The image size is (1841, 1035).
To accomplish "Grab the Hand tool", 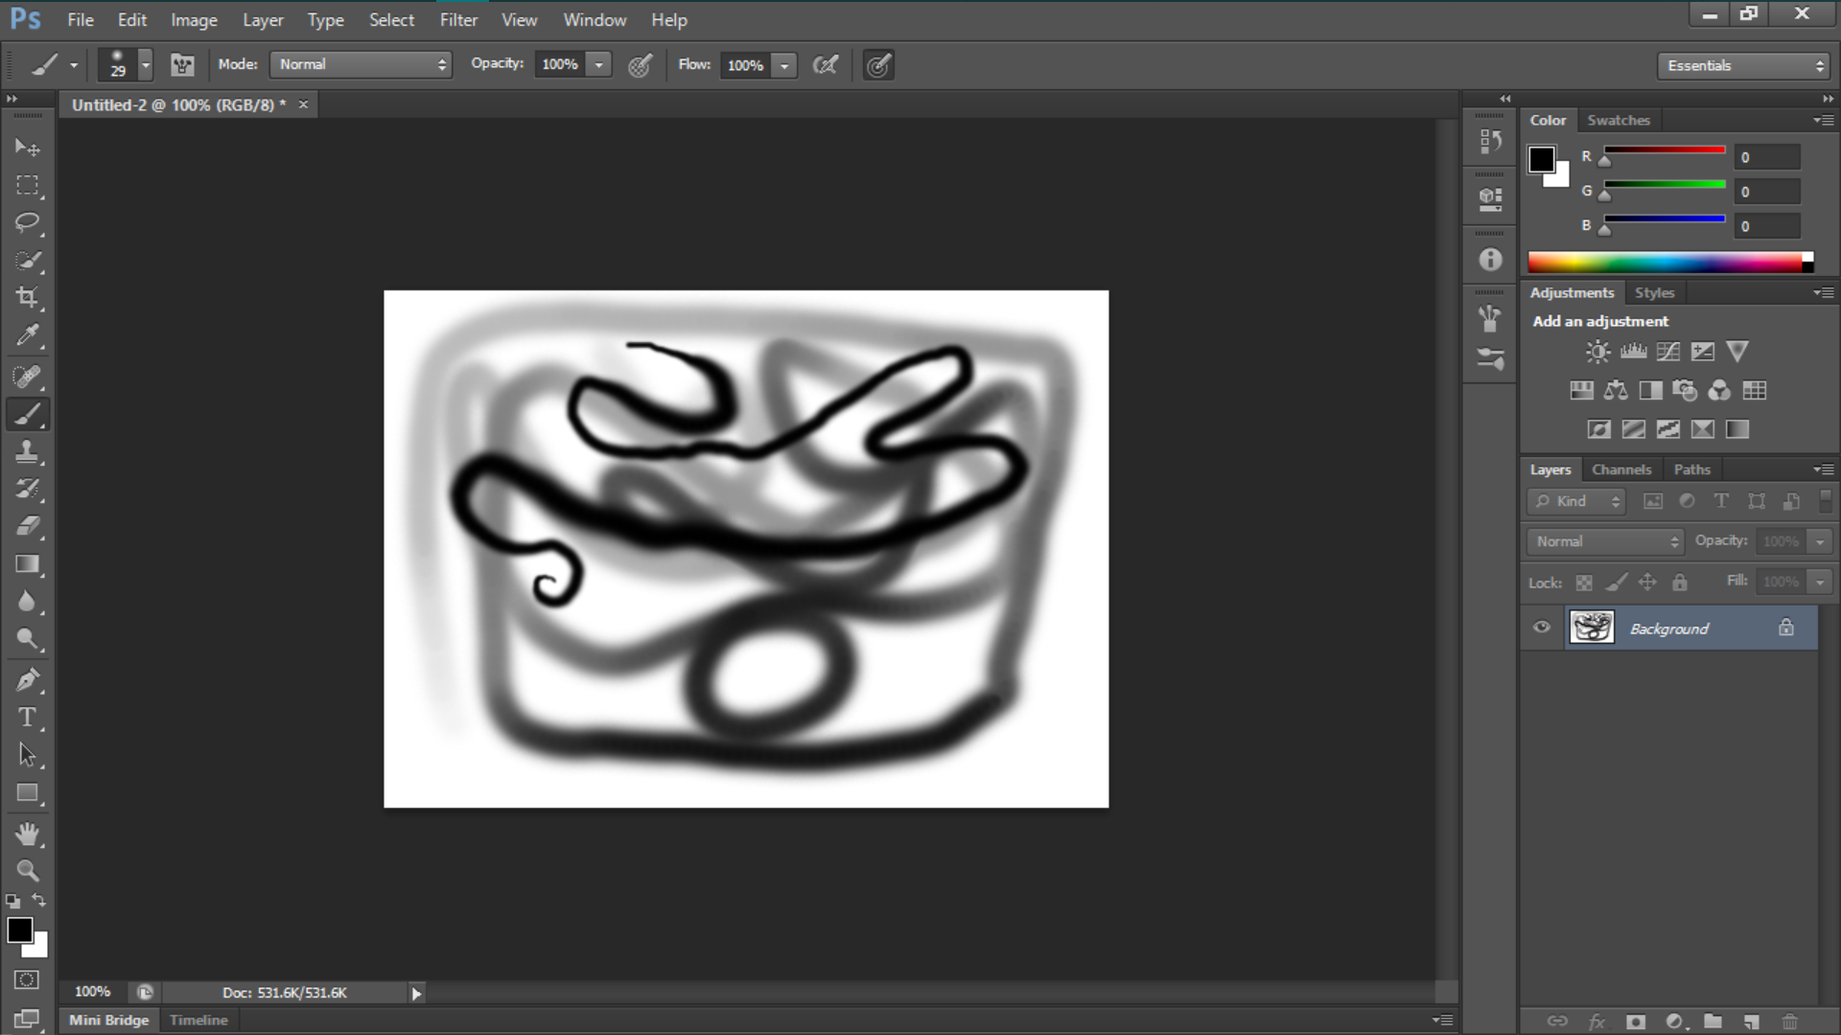I will coord(28,834).
